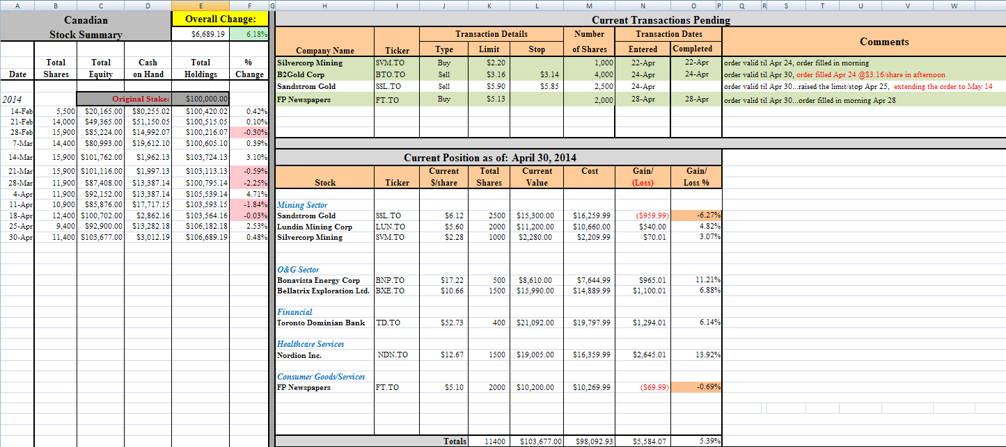Image resolution: width=1006 pixels, height=447 pixels.
Task: Select the $6,689.19 overall change cell
Action: point(201,33)
